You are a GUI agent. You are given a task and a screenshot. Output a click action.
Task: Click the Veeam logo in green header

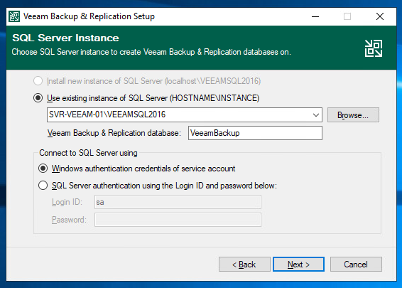click(x=374, y=48)
